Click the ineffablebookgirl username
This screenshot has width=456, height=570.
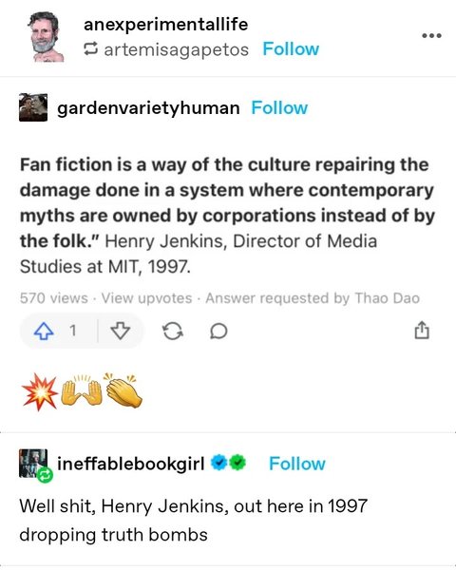pyautogui.click(x=131, y=464)
